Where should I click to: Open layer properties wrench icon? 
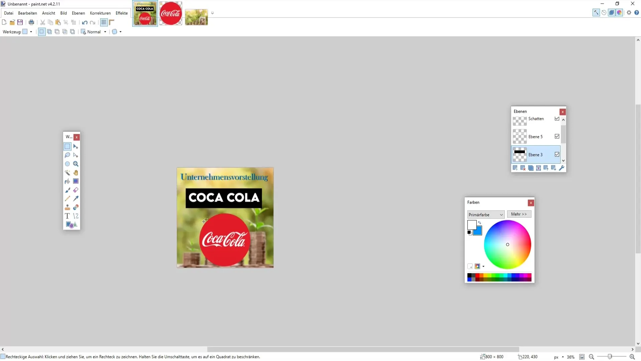562,168
